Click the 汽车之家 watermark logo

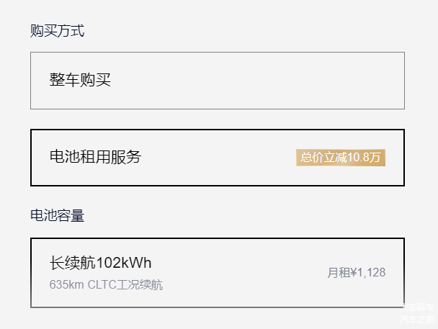pos(417,318)
